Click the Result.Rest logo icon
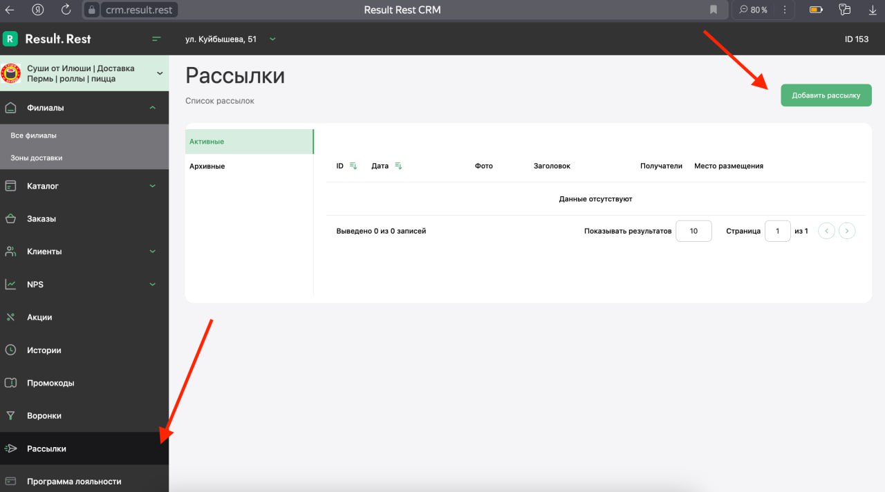 click(10, 39)
